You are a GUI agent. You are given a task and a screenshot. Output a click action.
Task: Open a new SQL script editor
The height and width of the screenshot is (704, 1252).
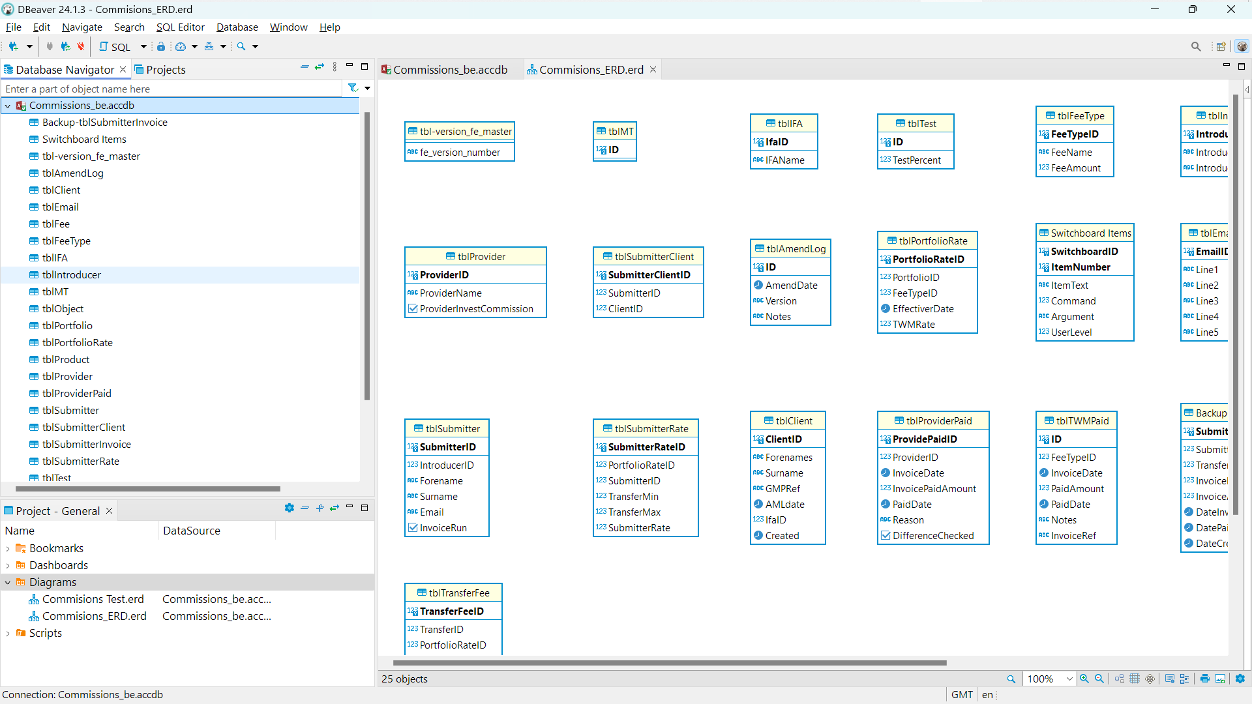coord(115,46)
